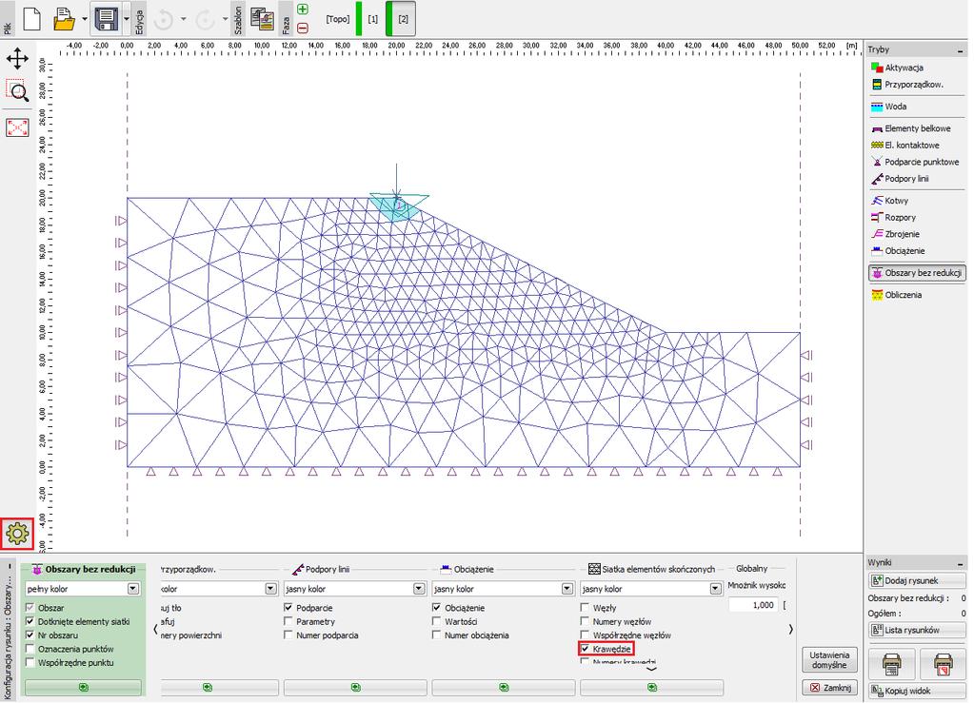Collapse the Tryby panel
The image size is (974, 703).
(x=961, y=50)
